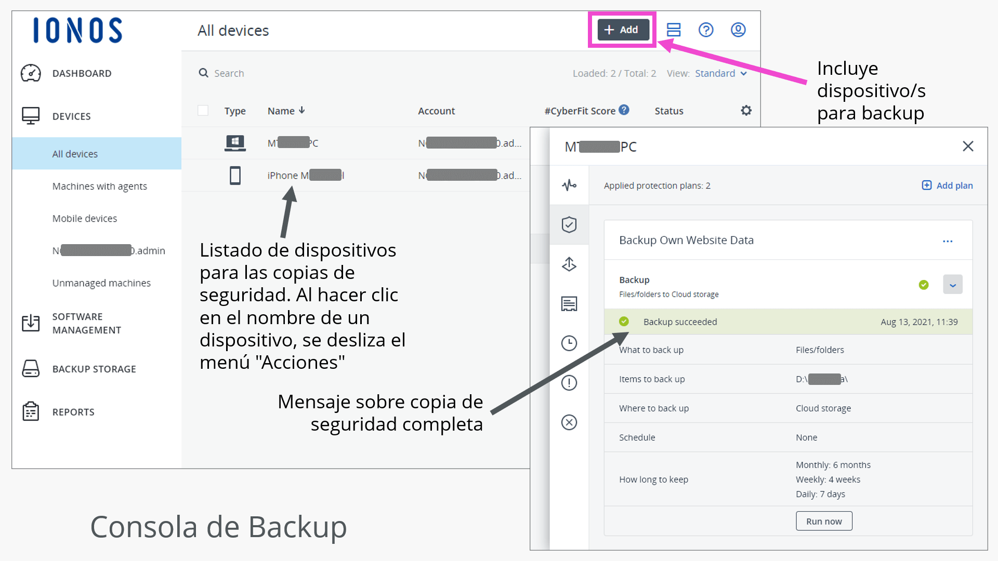Image resolution: width=998 pixels, height=561 pixels.
Task: Open table column settings gear
Action: [x=746, y=111]
